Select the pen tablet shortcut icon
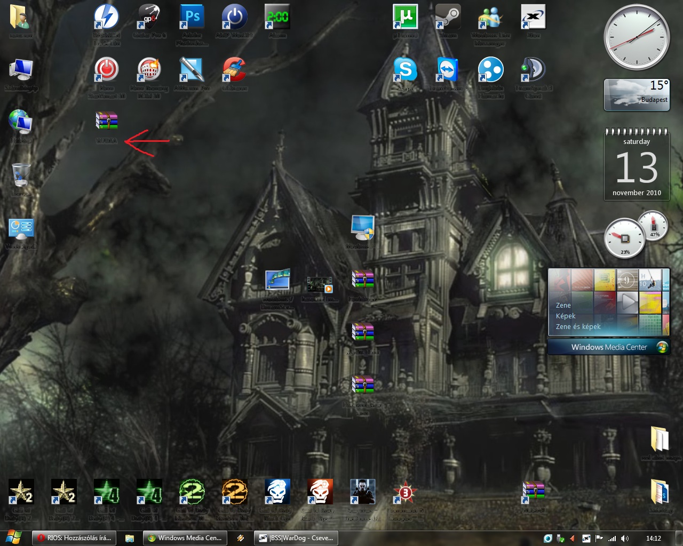Image resolution: width=683 pixels, height=546 pixels. [x=192, y=69]
